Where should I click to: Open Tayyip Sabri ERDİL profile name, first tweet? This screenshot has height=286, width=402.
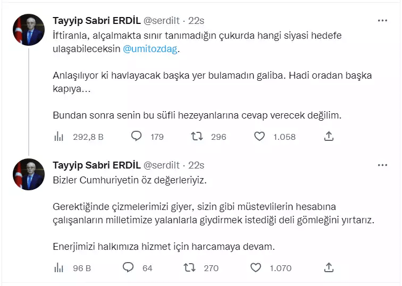[x=95, y=21]
